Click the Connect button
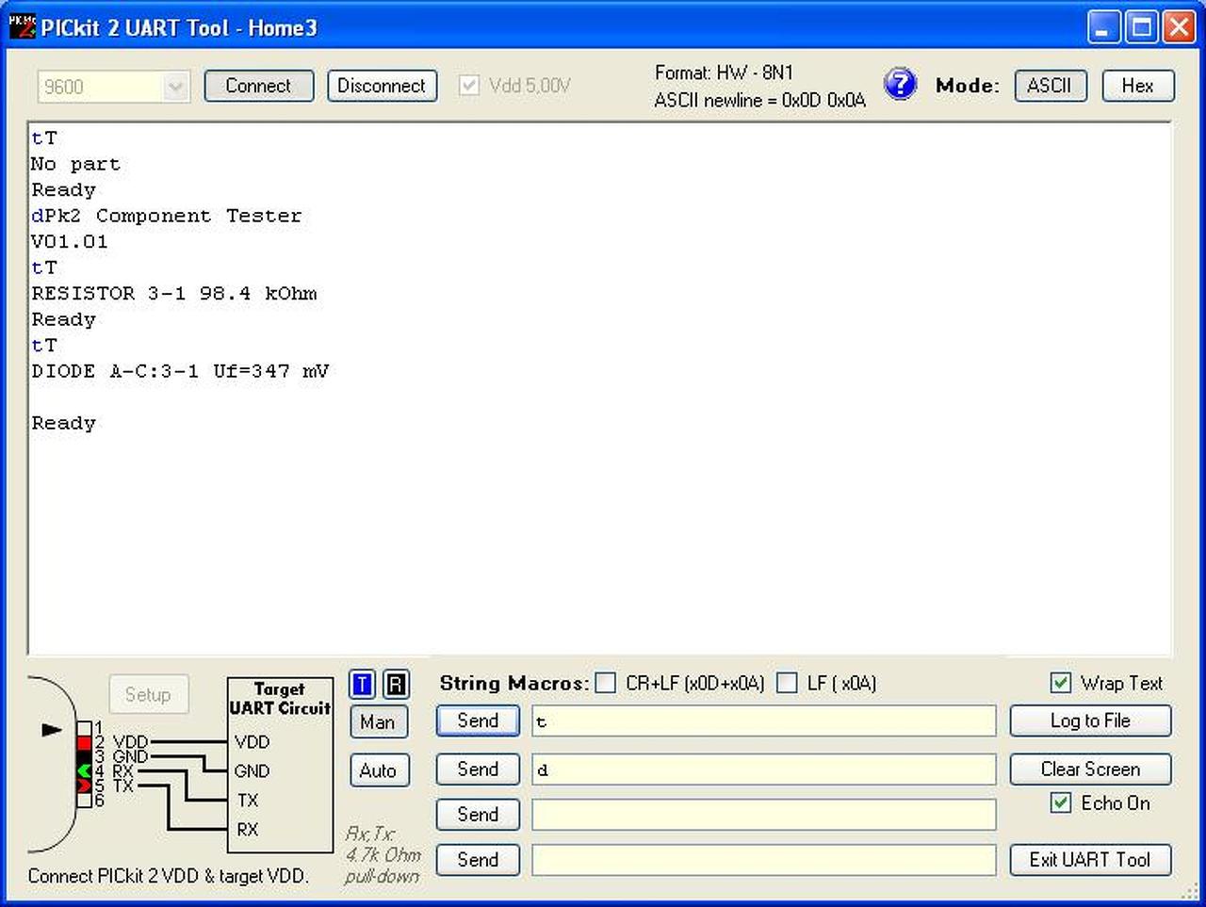The image size is (1206, 907). pyautogui.click(x=258, y=86)
